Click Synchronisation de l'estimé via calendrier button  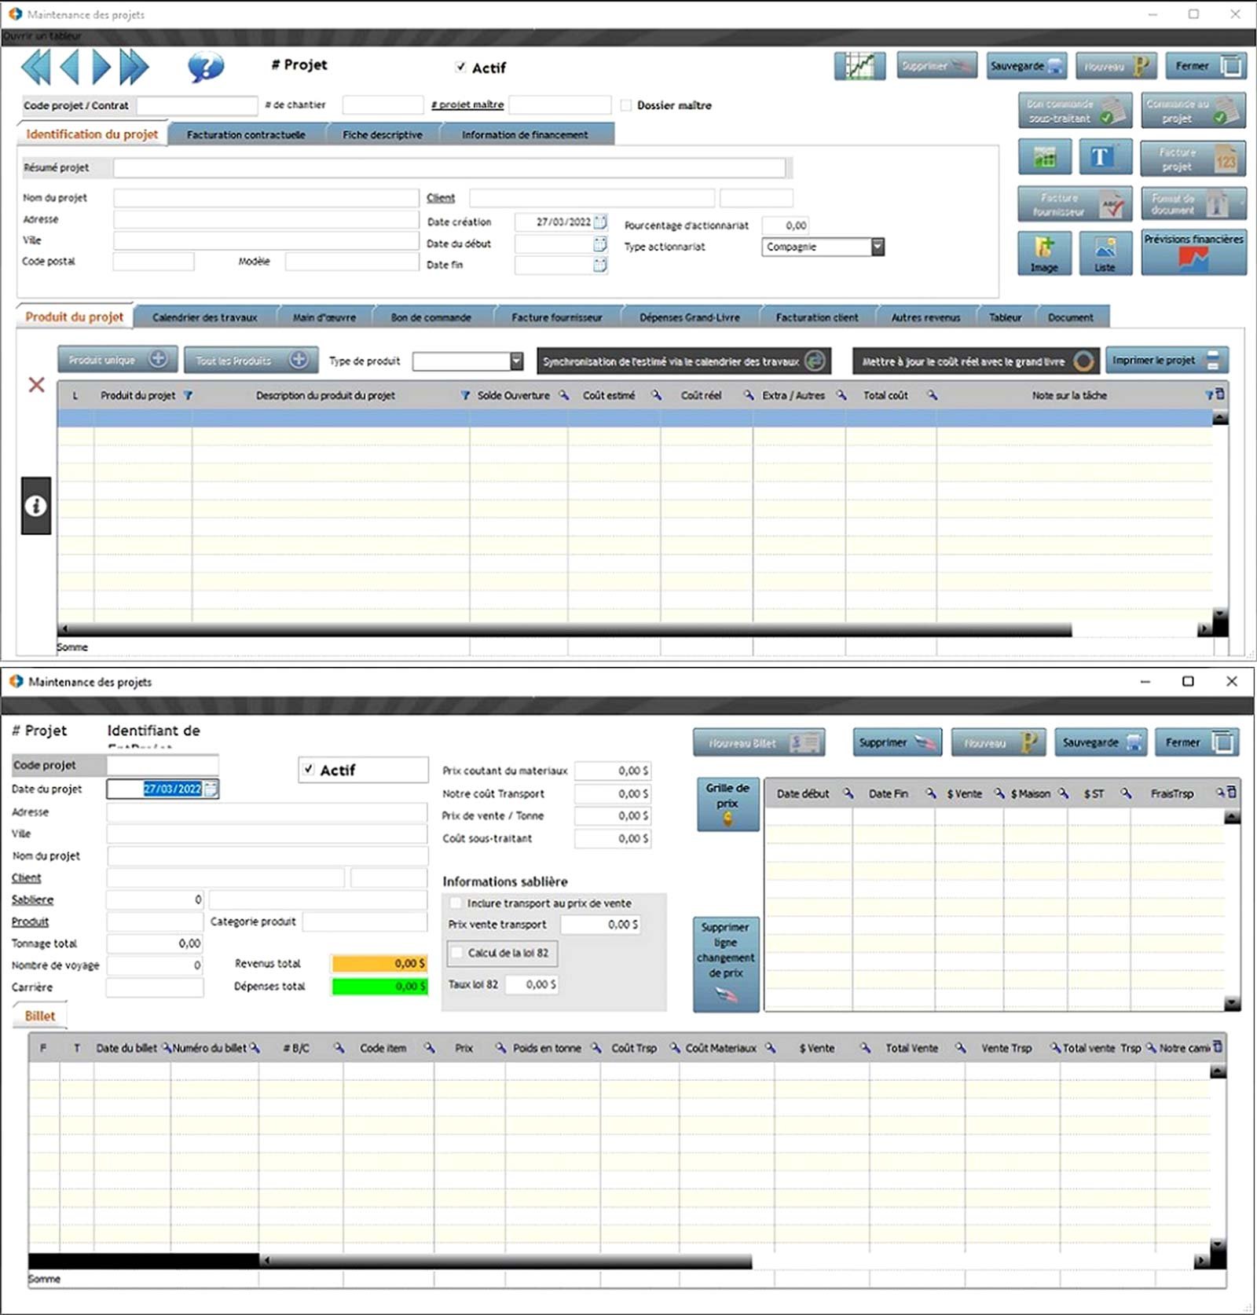pos(683,361)
